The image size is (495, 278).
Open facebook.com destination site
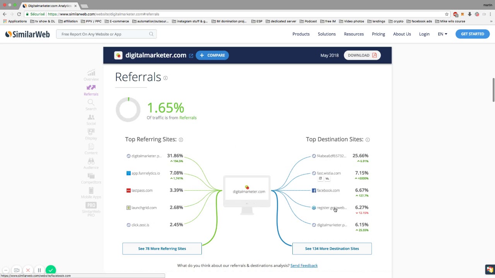click(x=328, y=190)
